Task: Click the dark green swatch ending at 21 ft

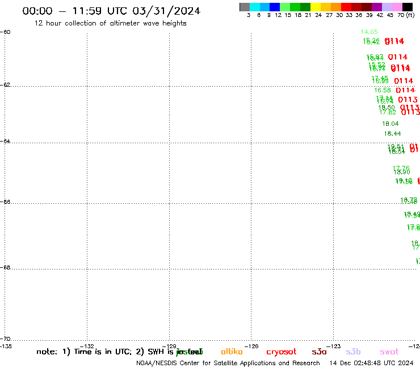Action: point(305,7)
